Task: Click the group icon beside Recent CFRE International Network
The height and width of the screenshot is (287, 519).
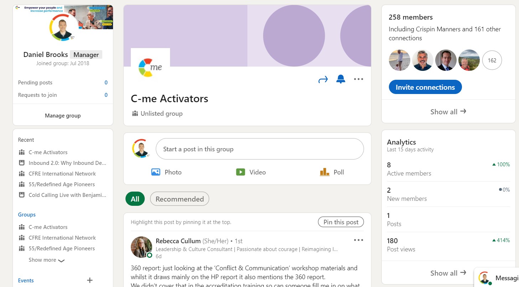Action: tap(22, 173)
